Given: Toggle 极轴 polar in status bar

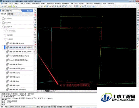Looking at the screenshot, I should pos(49,107).
